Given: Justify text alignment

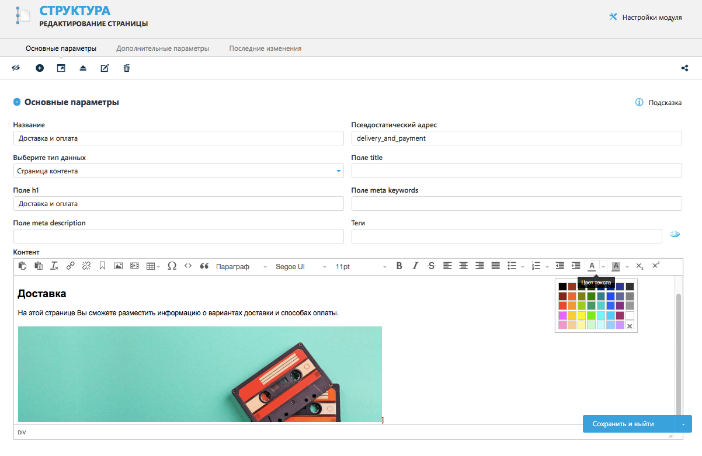Looking at the screenshot, I should point(496,266).
